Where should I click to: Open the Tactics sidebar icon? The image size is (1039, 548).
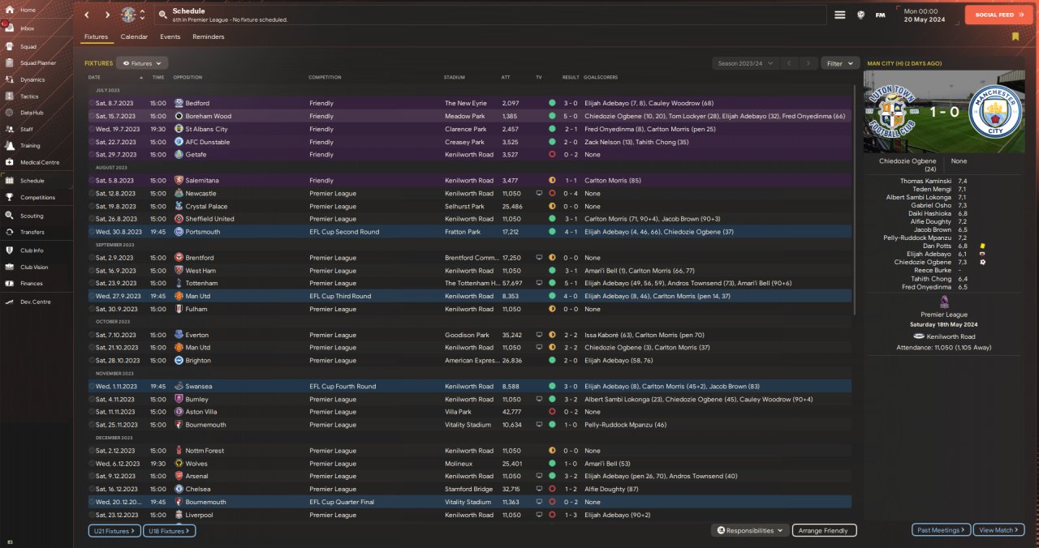[8, 96]
